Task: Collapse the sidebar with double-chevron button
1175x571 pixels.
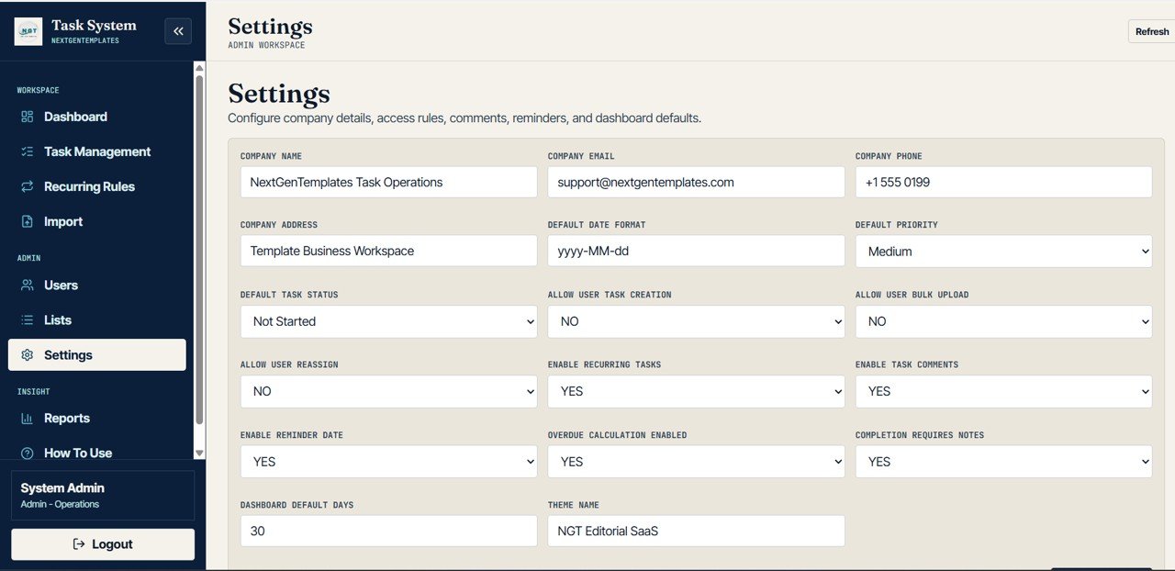Action: pyautogui.click(x=178, y=31)
